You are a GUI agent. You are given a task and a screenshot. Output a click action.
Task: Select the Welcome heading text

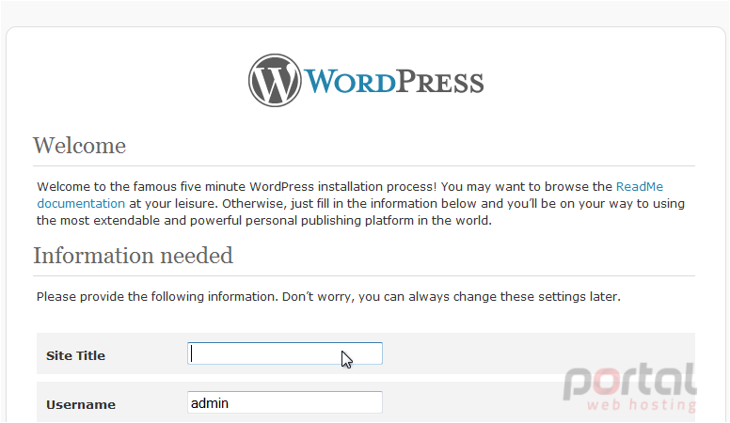(x=80, y=146)
